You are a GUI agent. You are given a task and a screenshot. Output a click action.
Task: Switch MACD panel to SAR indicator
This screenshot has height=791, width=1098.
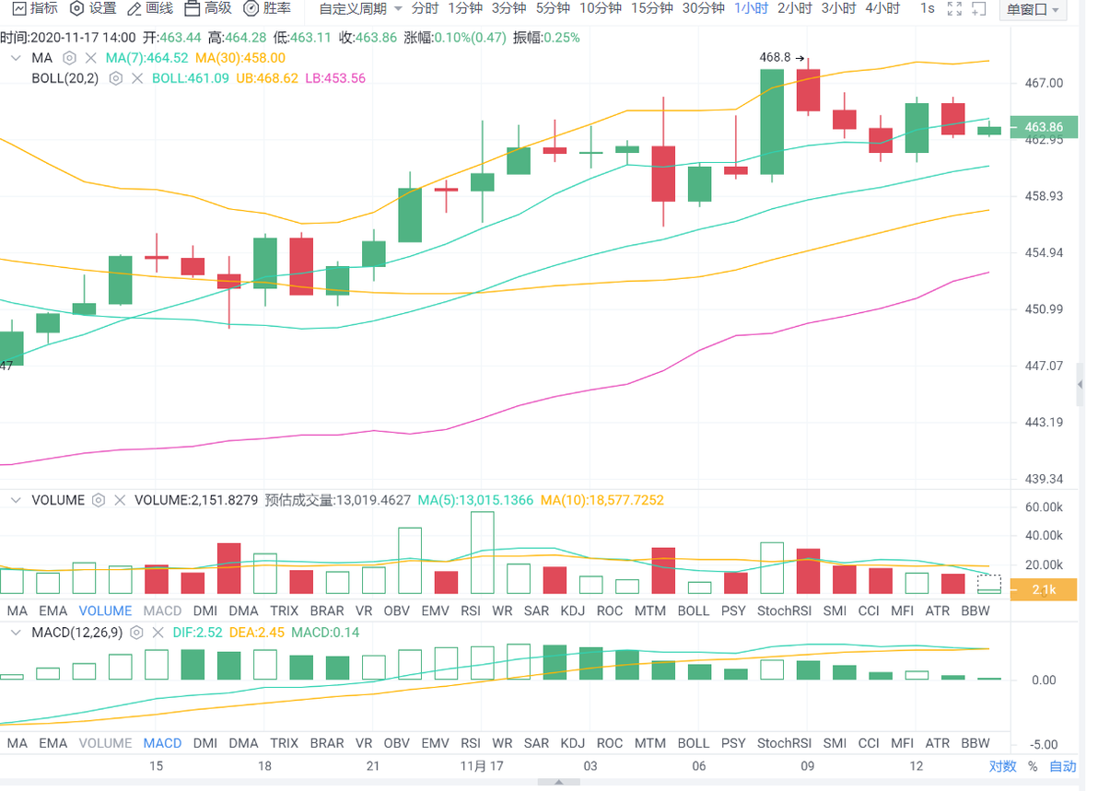click(536, 743)
